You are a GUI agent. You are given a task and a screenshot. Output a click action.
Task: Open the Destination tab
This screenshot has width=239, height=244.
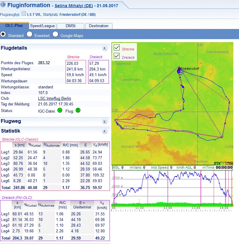(99, 26)
